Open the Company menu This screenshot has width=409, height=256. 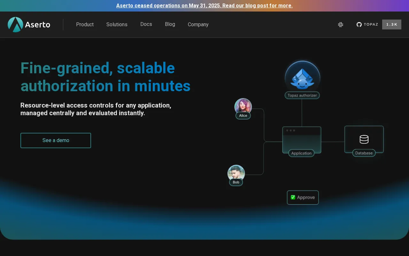pyautogui.click(x=198, y=25)
